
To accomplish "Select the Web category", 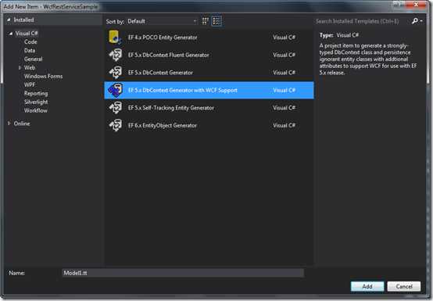I will 29,68.
